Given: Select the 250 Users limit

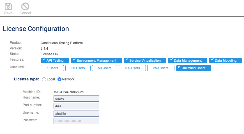Looking at the screenshot, I should click(x=161, y=68).
